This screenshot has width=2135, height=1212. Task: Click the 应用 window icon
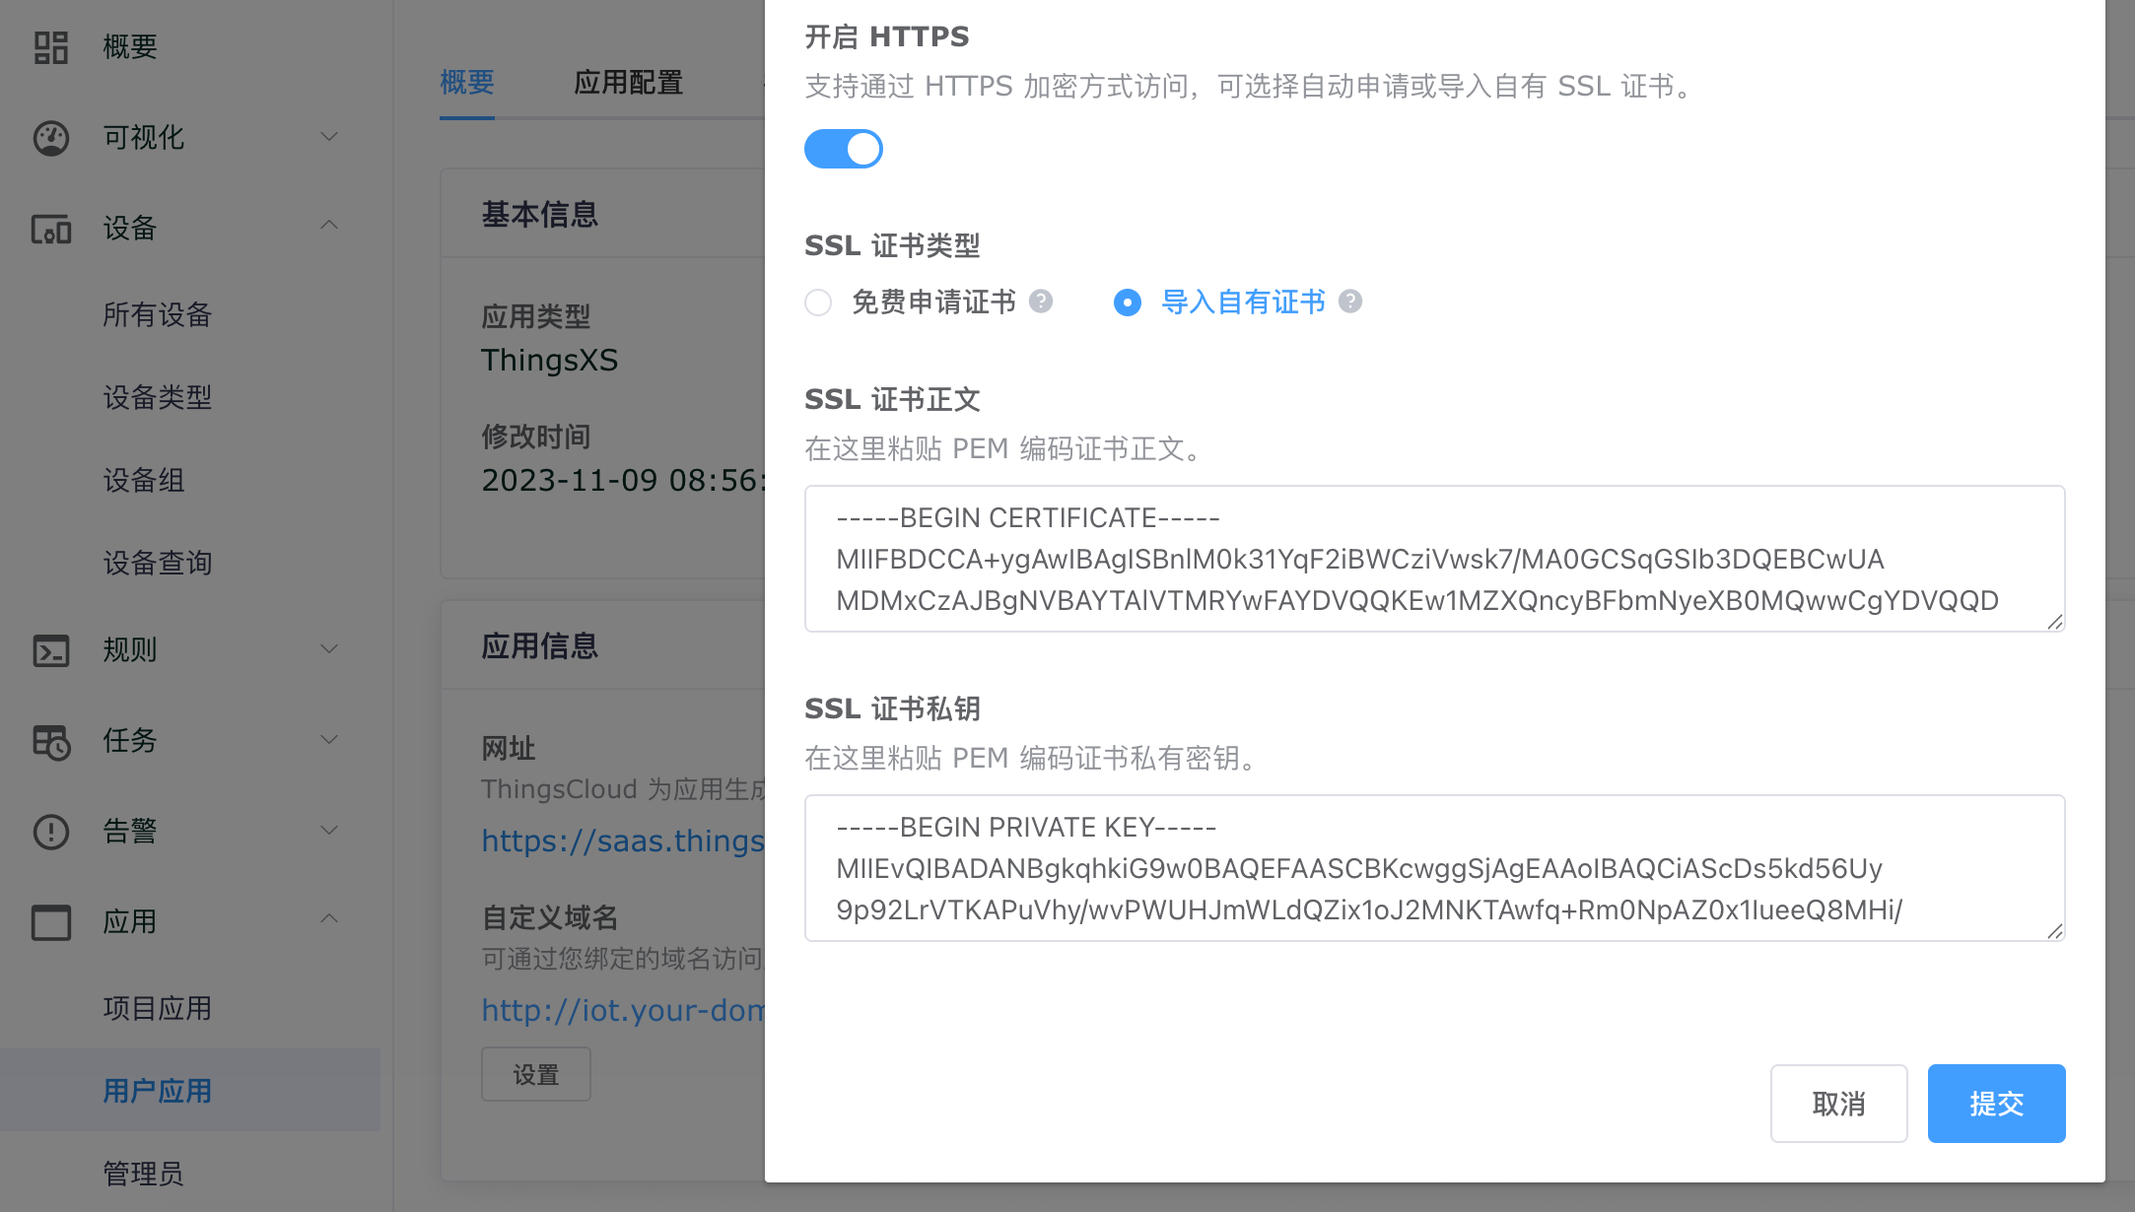point(51,922)
